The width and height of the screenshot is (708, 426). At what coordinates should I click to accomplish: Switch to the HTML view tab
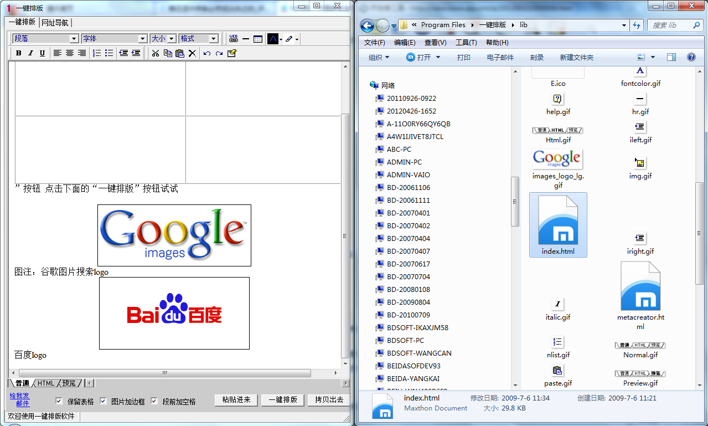coord(46,383)
